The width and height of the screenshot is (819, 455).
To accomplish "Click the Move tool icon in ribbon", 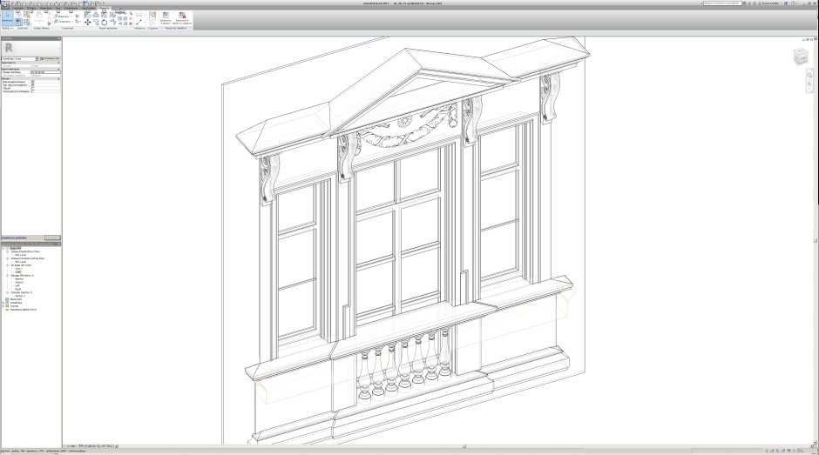I will click(x=87, y=22).
